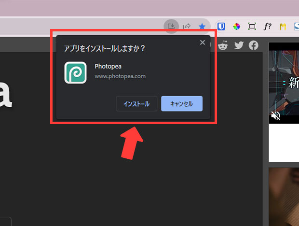Screen dimensions: 299x226
Task: Open the color wheel picker extension
Action: (237, 27)
